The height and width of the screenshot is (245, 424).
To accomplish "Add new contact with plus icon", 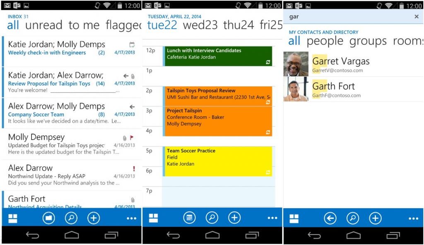I will [x=375, y=218].
